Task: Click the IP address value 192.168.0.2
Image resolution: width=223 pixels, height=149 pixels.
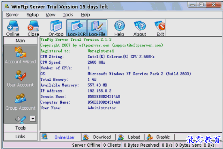Action: point(100,91)
